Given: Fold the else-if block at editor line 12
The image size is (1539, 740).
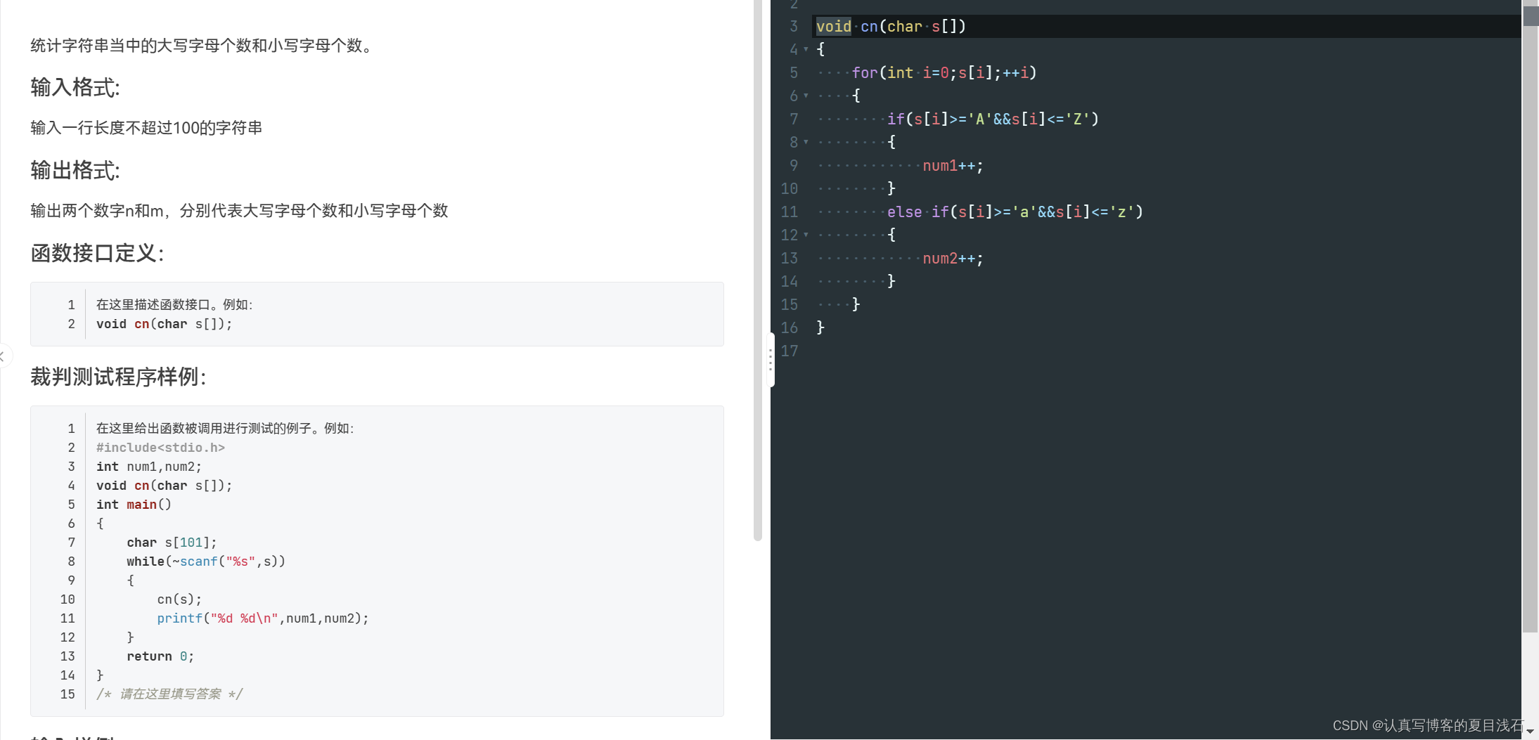Looking at the screenshot, I should point(806,235).
